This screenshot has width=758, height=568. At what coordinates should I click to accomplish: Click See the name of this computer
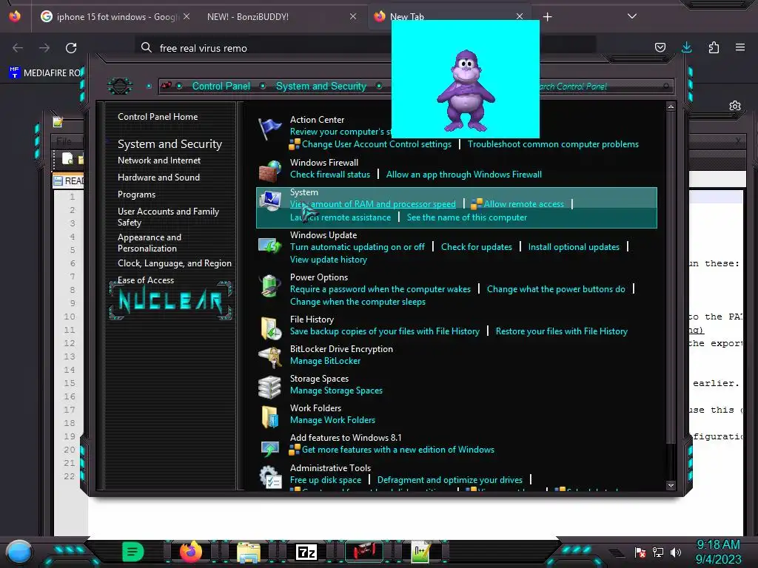tap(467, 217)
